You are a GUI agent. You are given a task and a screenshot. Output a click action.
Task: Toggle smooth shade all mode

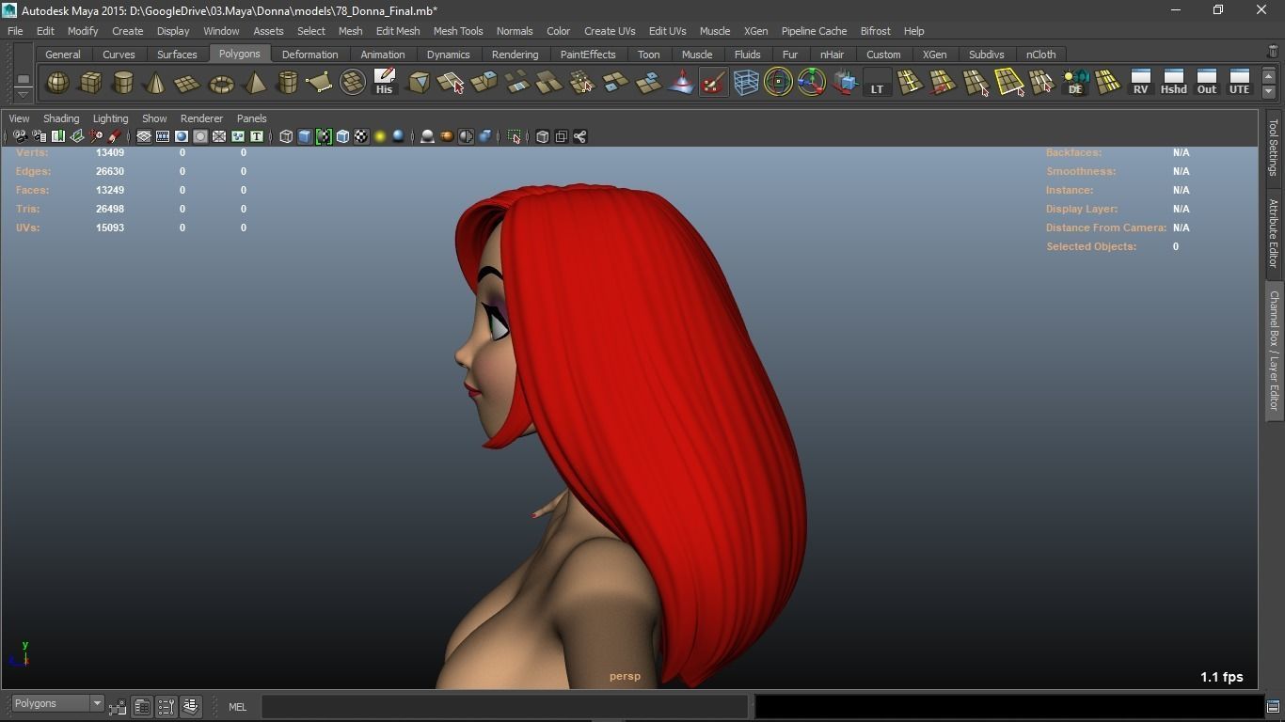click(x=305, y=136)
